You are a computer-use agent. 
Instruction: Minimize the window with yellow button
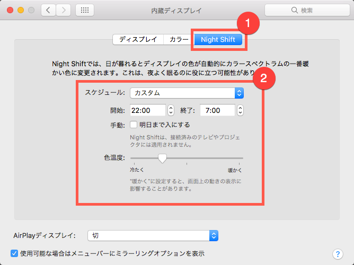coord(21,10)
